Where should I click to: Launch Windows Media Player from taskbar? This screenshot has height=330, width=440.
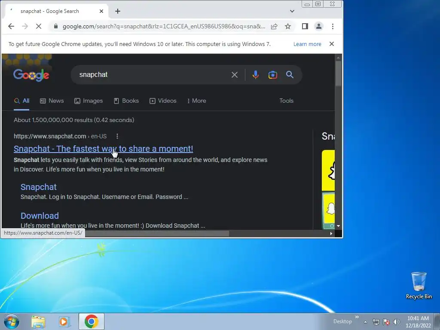(x=64, y=321)
